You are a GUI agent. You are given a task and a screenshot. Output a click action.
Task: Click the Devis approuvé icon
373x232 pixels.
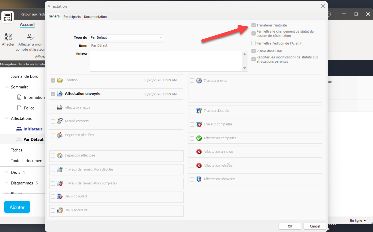[x=60, y=210]
